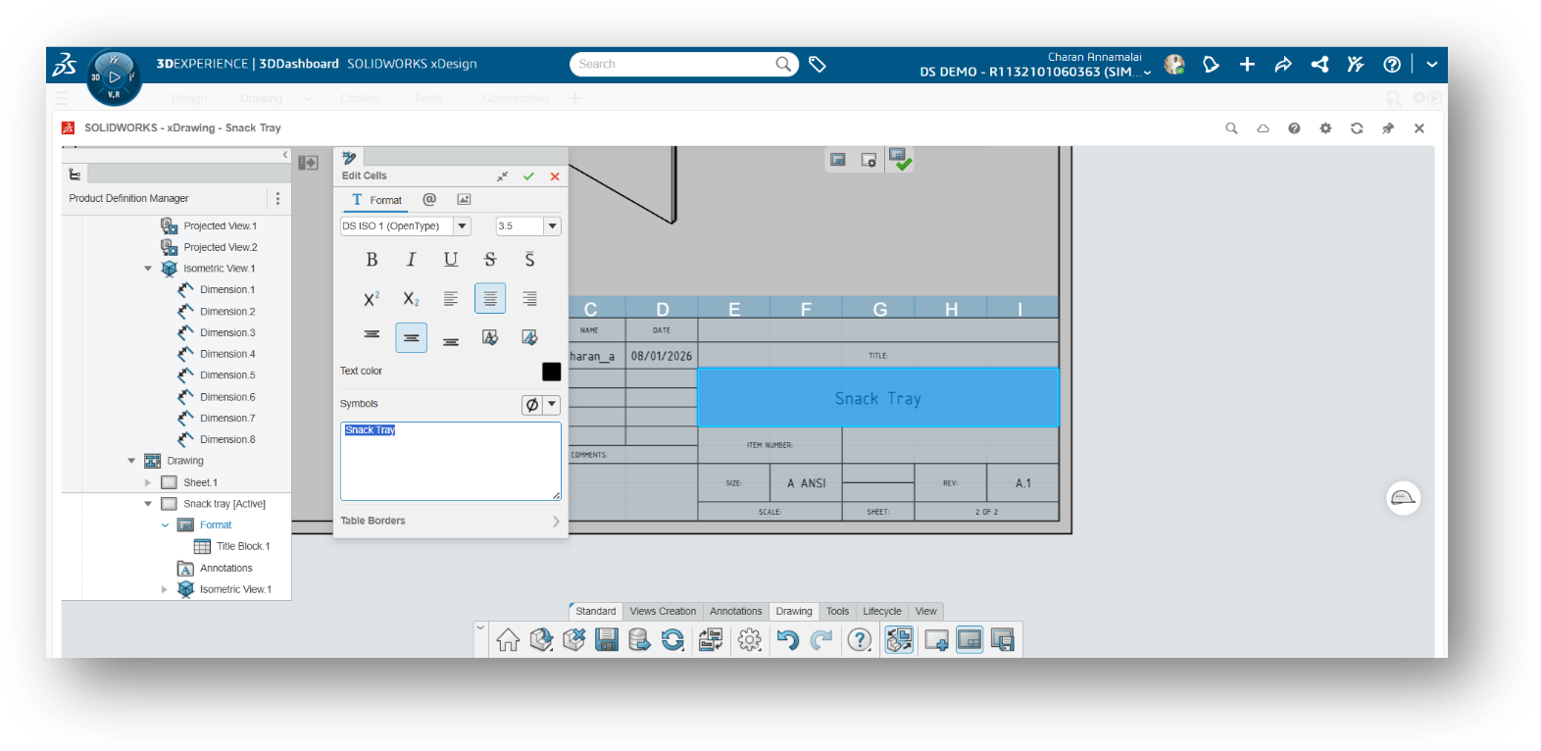The height and width of the screenshot is (751, 1541).
Task: Toggle subscript formatting
Action: click(x=411, y=299)
